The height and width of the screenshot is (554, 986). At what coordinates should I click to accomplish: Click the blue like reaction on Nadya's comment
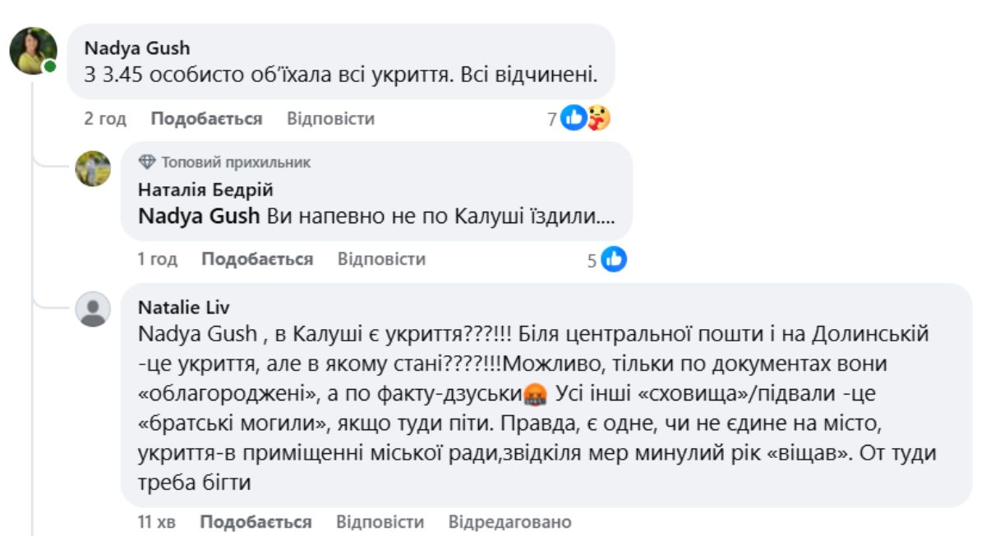pos(573,118)
